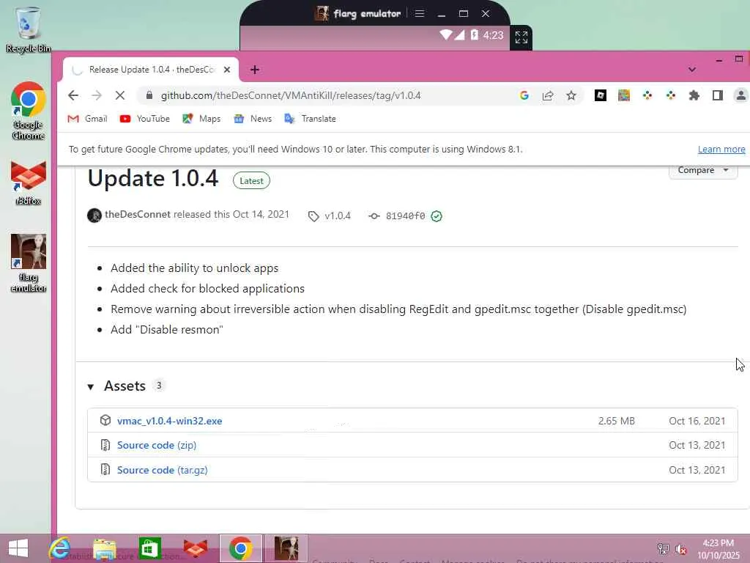Open Google Chrome desktop shortcut
Viewport: 750px width, 563px height.
[x=29, y=111]
